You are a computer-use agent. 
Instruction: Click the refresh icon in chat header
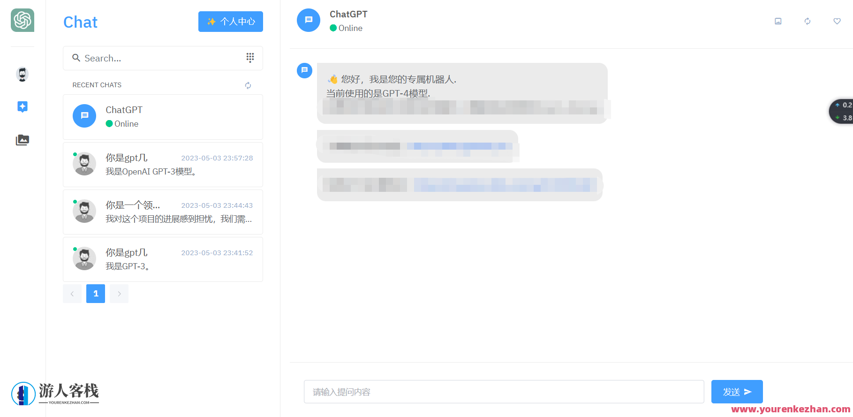[x=808, y=21]
